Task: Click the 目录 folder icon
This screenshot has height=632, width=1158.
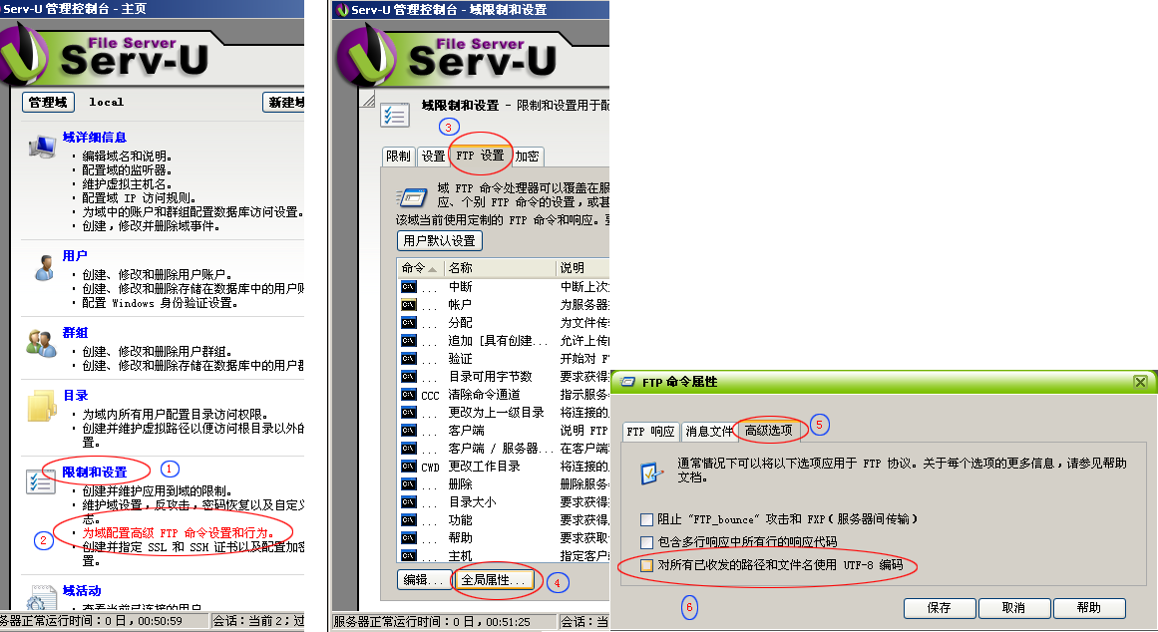Action: click(x=41, y=406)
